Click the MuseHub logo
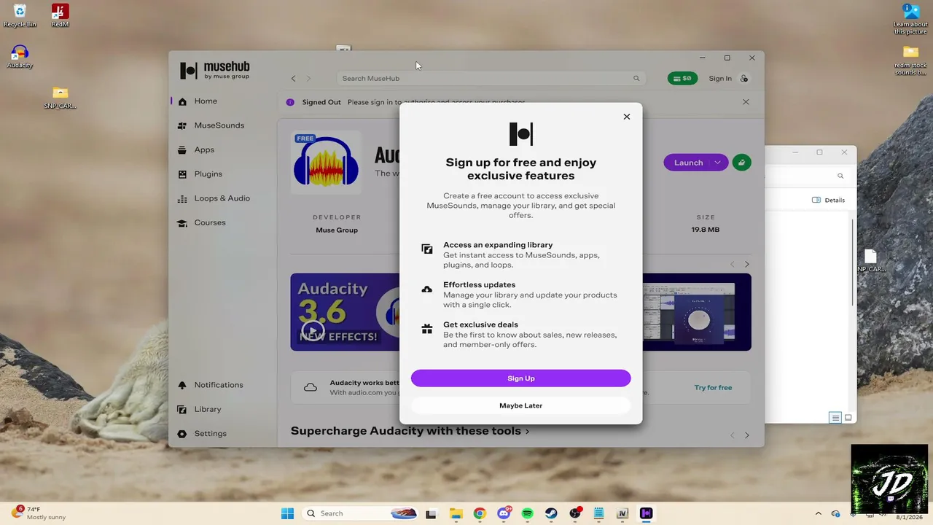933x525 pixels. coord(215,70)
